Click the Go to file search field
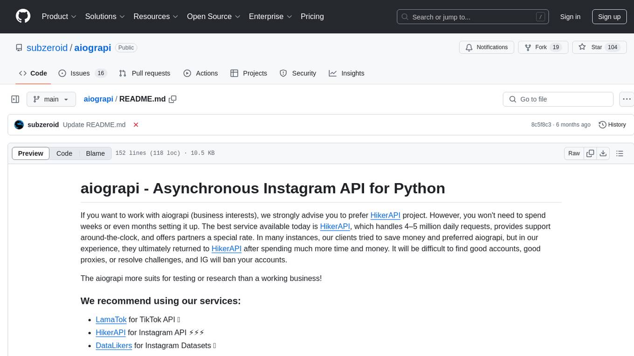Image resolution: width=634 pixels, height=356 pixels. click(558, 99)
